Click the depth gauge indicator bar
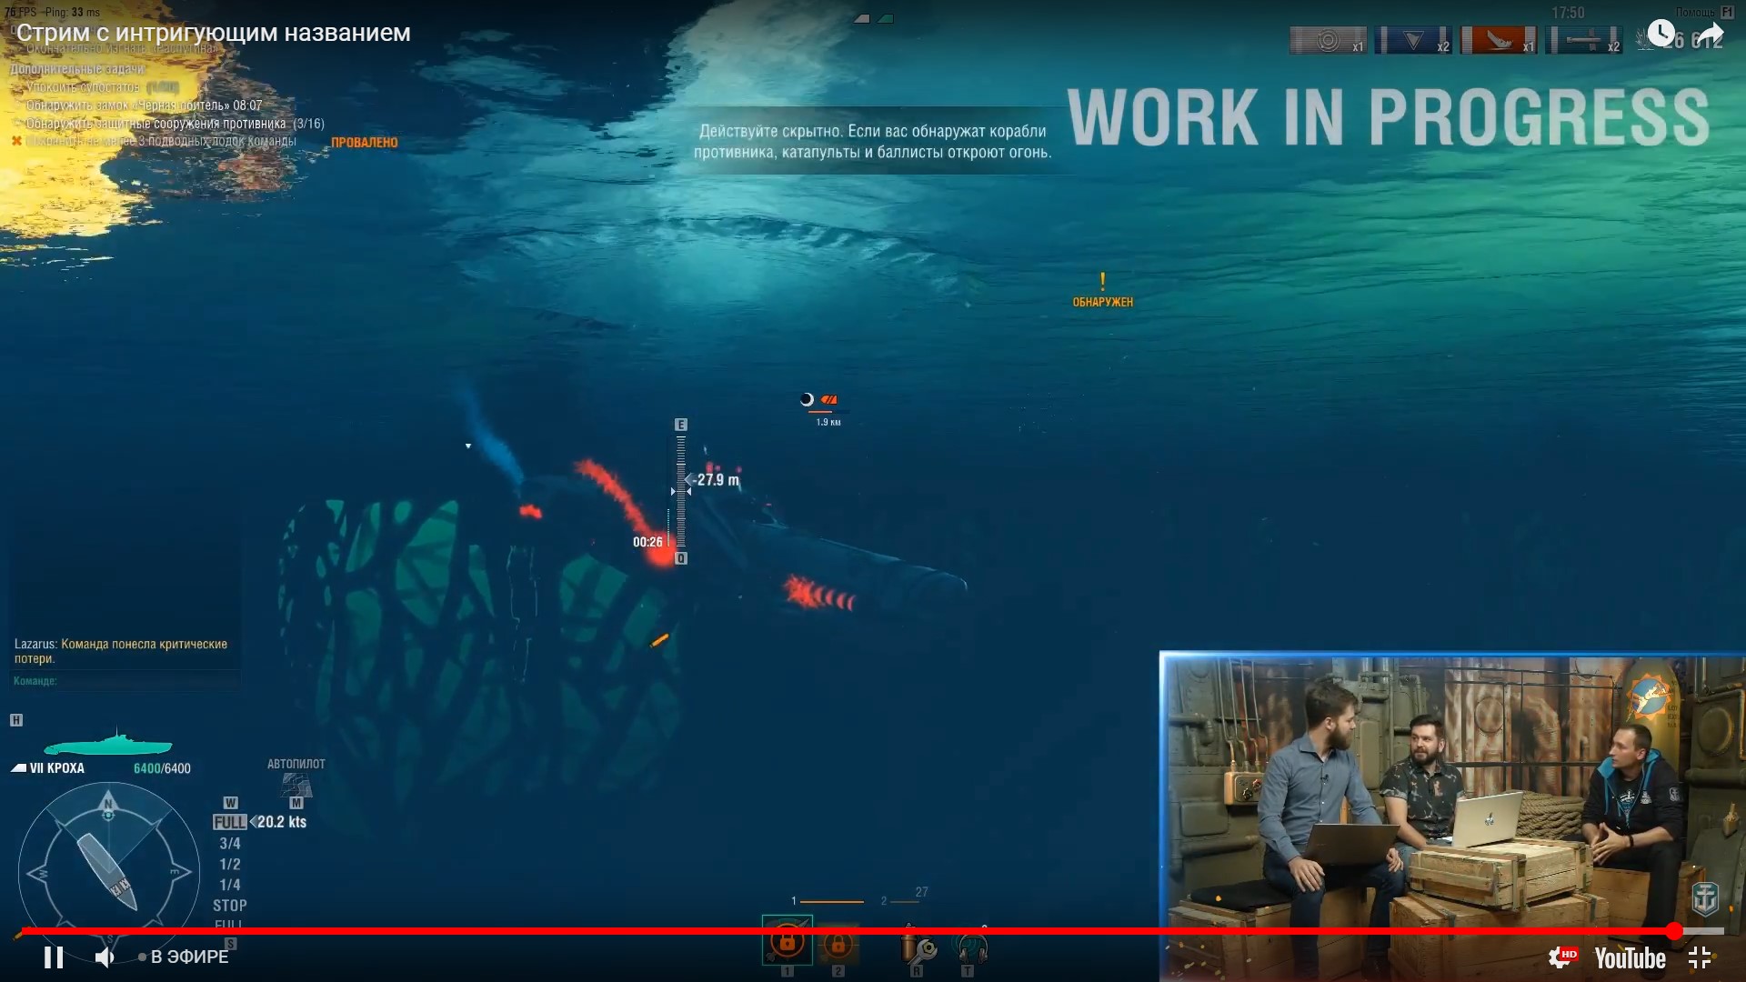Image resolution: width=1746 pixels, height=982 pixels. (681, 492)
